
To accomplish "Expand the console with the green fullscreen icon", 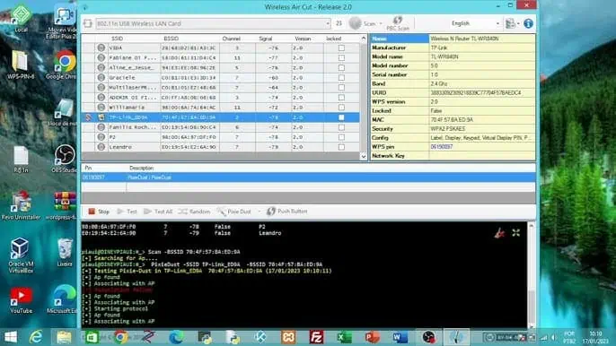I will (x=516, y=233).
